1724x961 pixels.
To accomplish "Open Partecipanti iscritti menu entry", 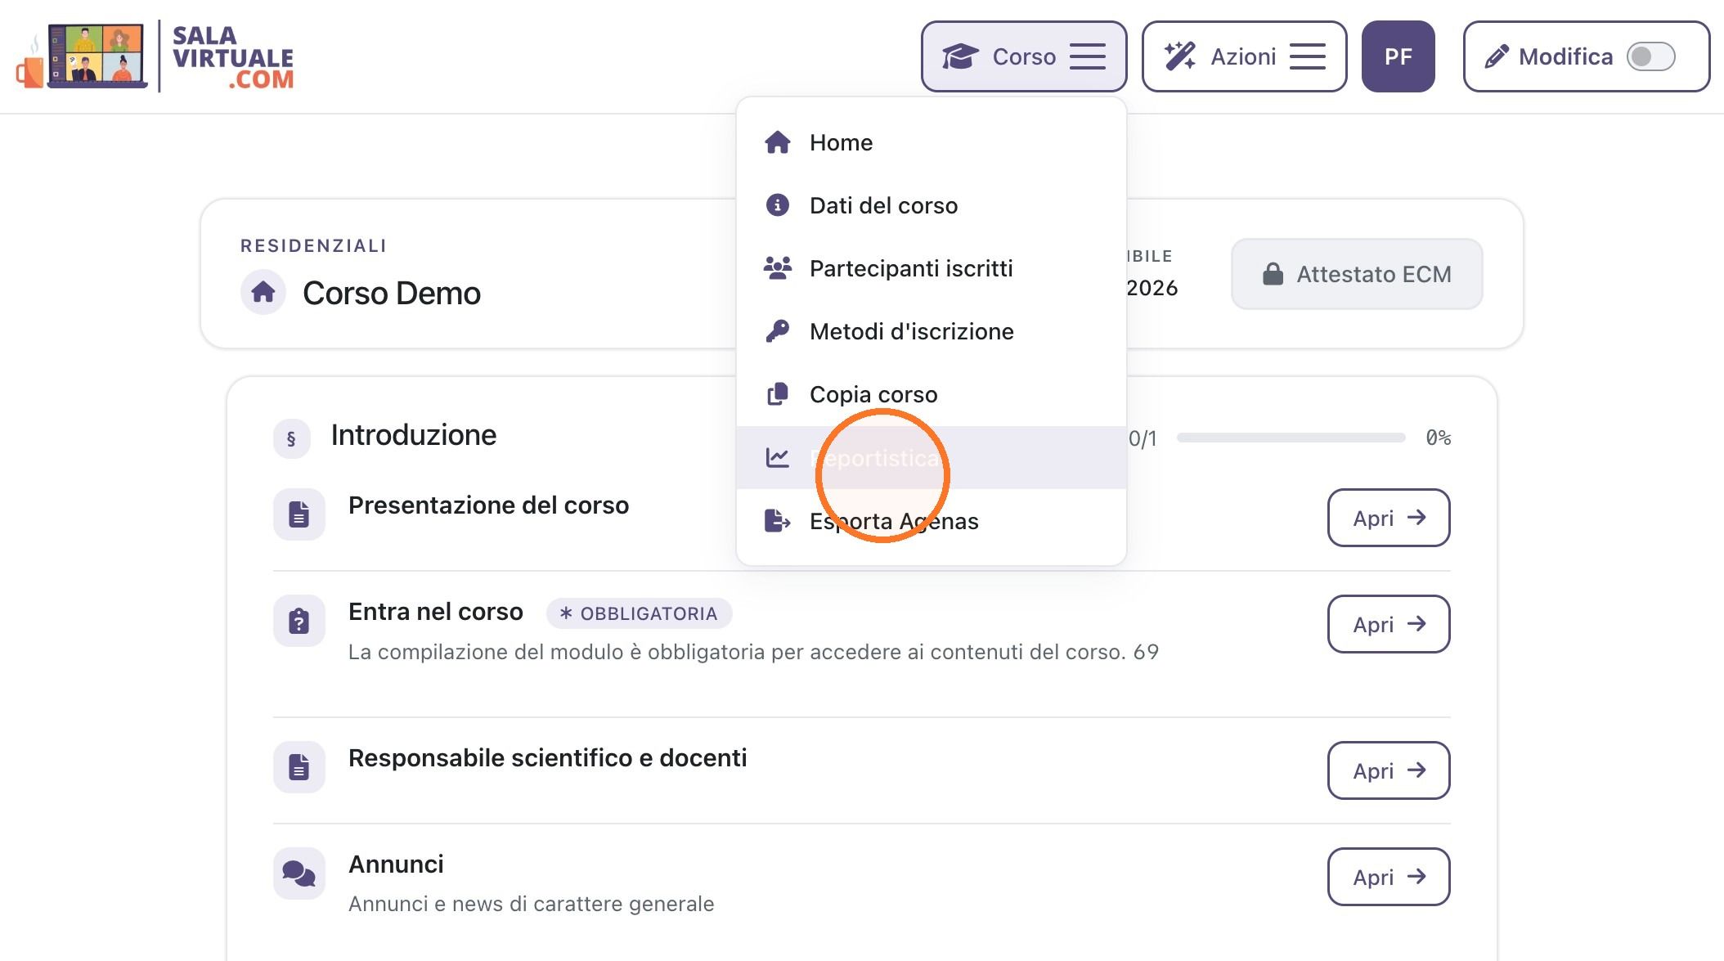I will 932,268.
